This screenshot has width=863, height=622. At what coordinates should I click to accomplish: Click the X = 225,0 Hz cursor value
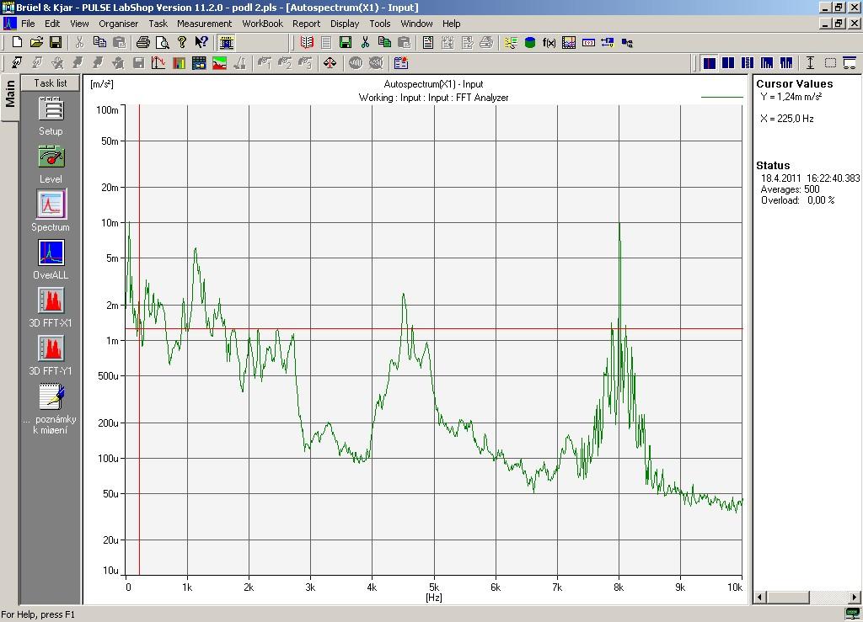coord(786,118)
